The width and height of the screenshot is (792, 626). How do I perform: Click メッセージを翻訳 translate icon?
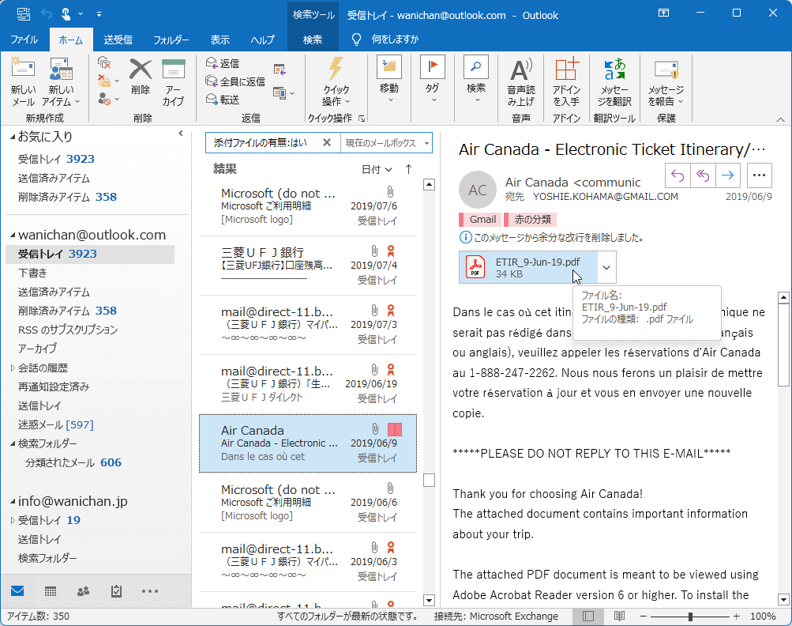[x=614, y=81]
